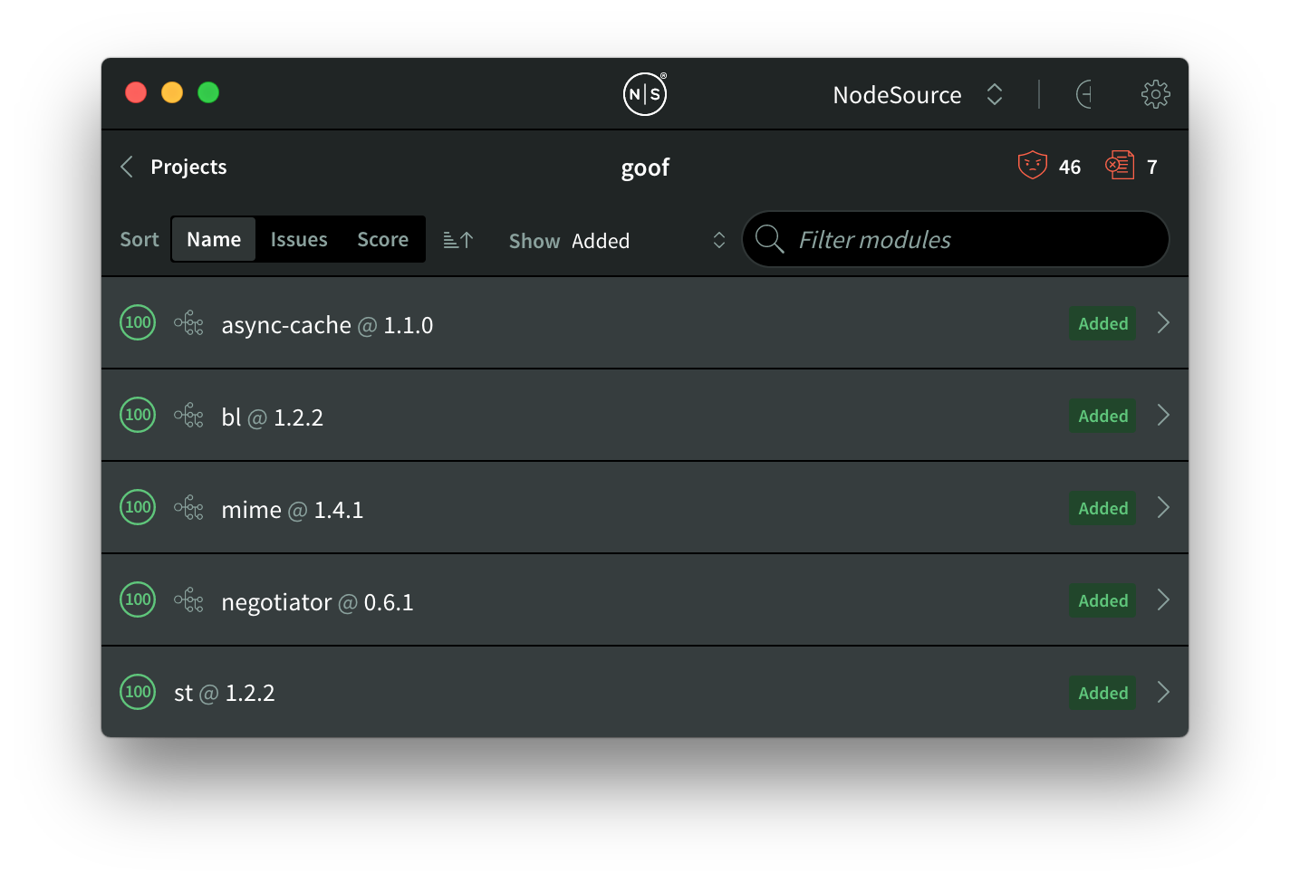The height and width of the screenshot is (882, 1290).
Task: Toggle the sort direction icon
Action: pos(458,240)
